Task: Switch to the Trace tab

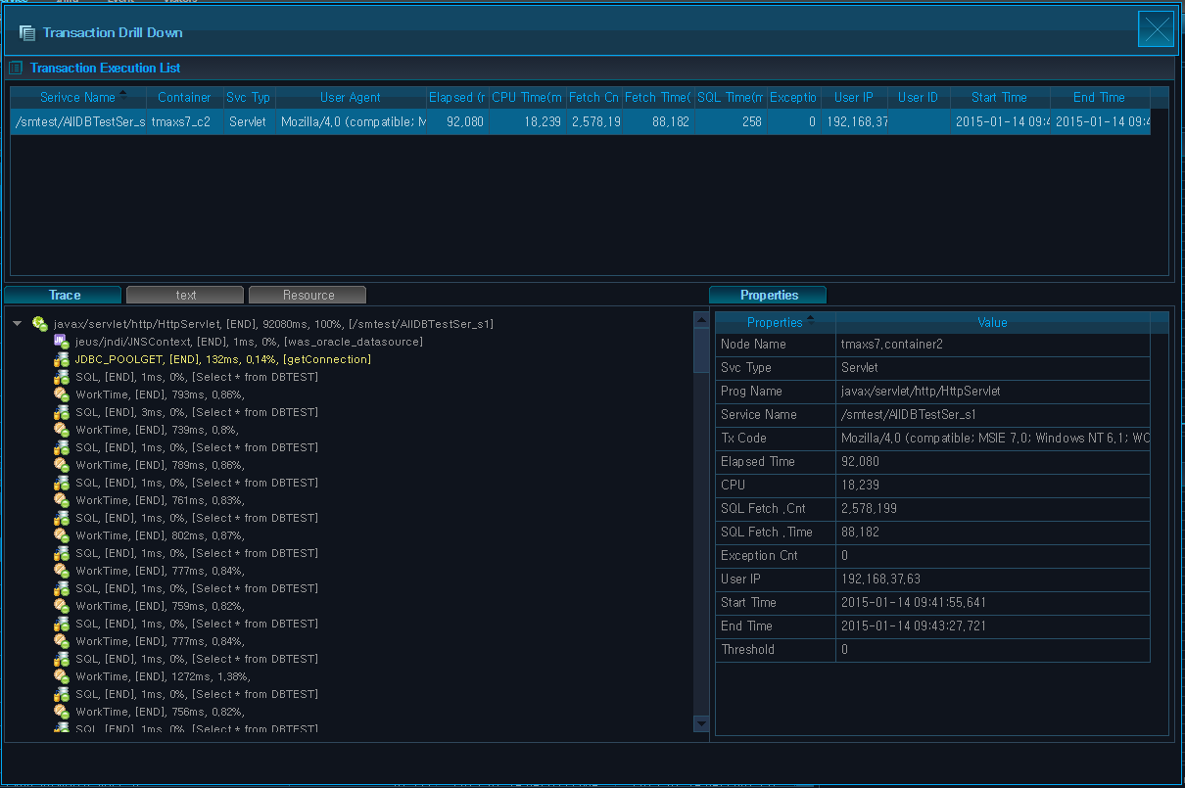Action: (x=65, y=295)
